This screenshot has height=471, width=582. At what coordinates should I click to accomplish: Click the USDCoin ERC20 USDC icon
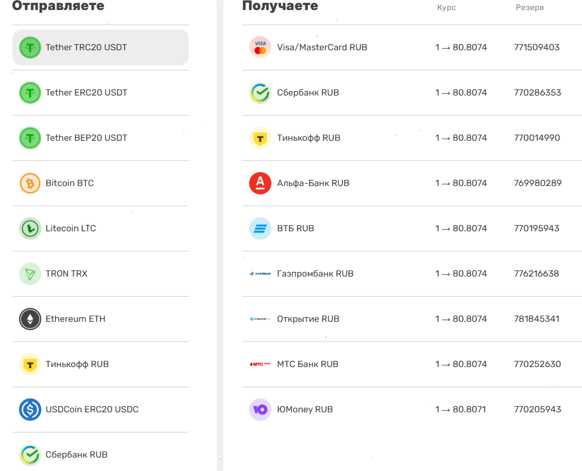[30, 410]
